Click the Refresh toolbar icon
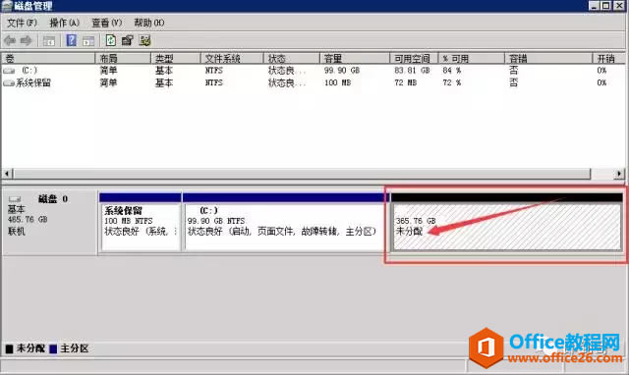 pos(110,40)
